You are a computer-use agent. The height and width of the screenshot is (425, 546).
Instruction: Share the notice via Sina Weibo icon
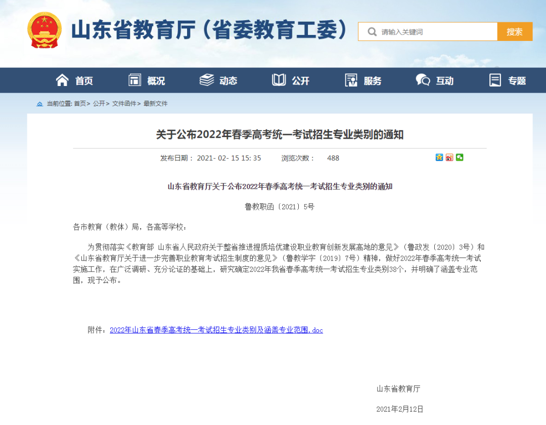(449, 157)
